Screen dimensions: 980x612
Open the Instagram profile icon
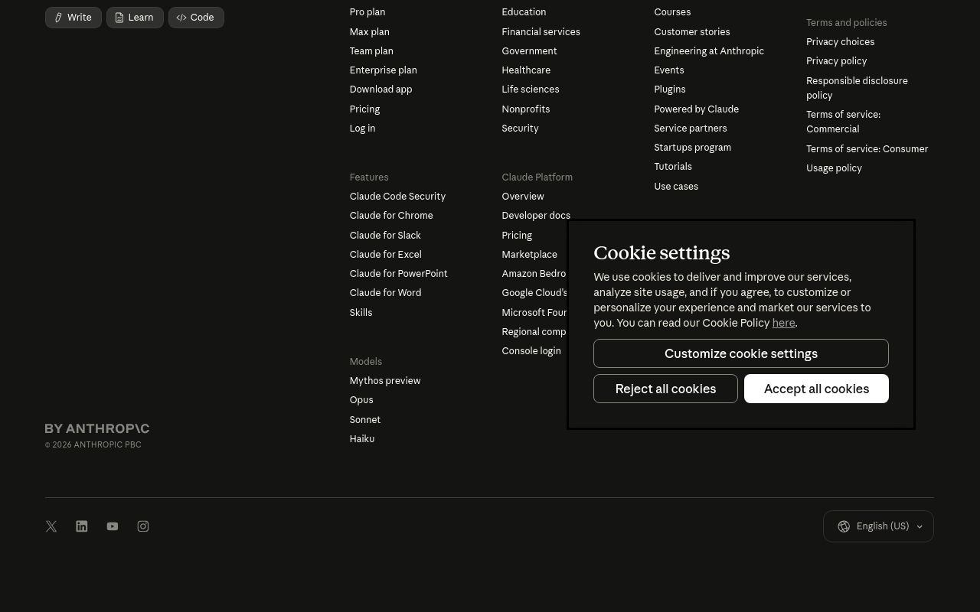(143, 526)
